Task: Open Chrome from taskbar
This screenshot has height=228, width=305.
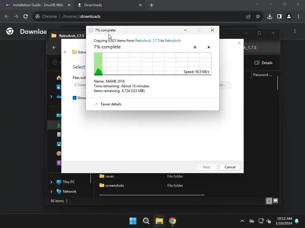Action: (x=172, y=221)
